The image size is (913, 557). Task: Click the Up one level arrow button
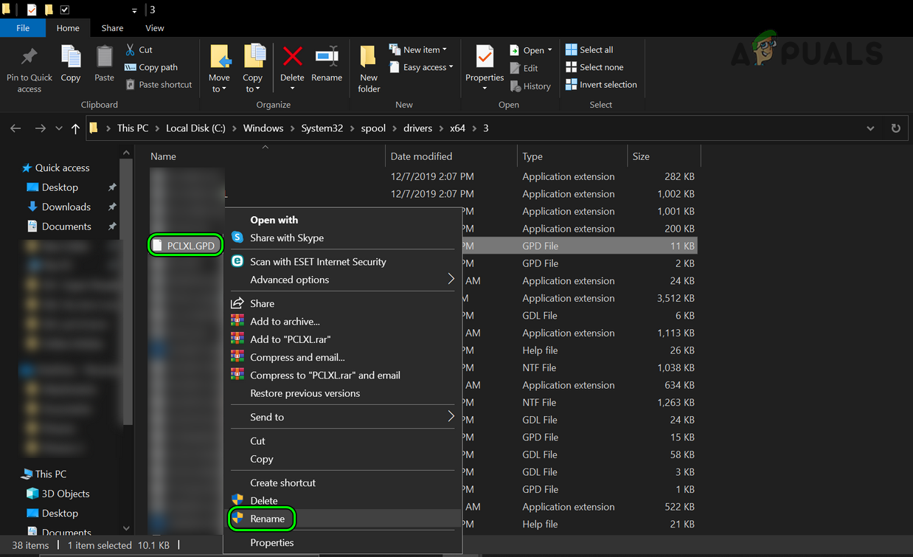75,128
